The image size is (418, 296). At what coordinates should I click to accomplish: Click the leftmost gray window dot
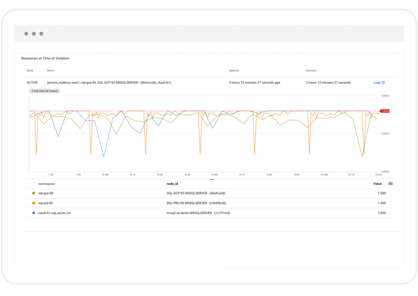pyautogui.click(x=26, y=33)
